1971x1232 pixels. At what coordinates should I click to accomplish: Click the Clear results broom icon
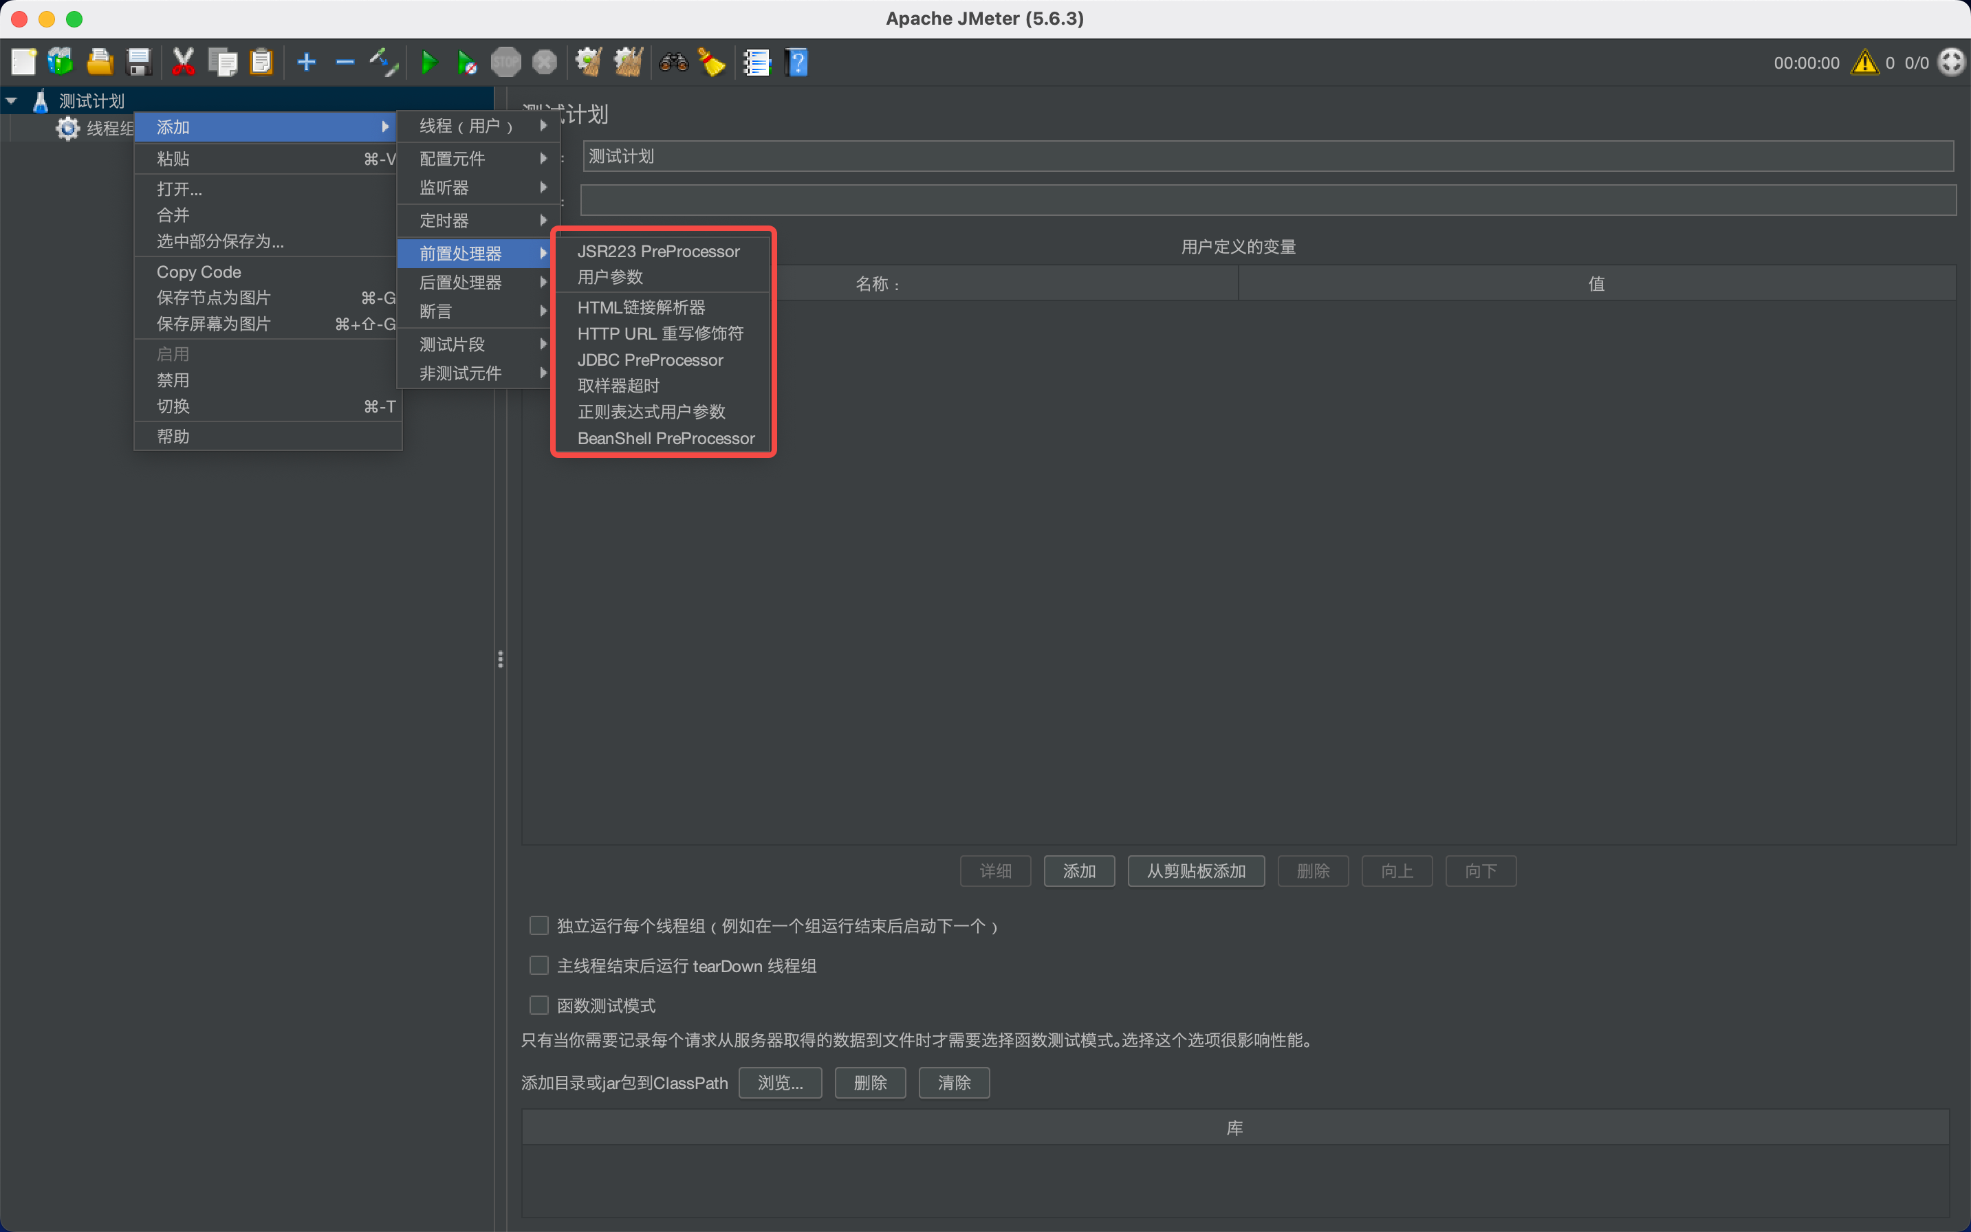(x=589, y=62)
